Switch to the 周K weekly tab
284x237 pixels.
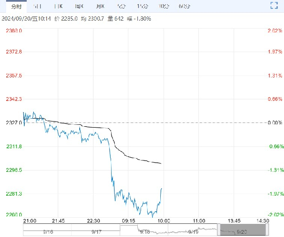coord(79,6)
